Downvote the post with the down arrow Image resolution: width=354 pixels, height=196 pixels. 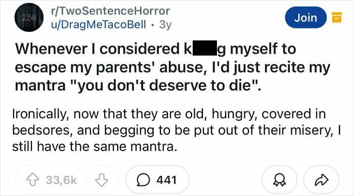click(101, 180)
